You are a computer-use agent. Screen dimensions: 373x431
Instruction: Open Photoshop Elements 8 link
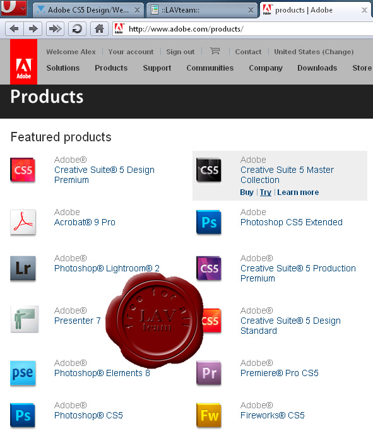[102, 373]
